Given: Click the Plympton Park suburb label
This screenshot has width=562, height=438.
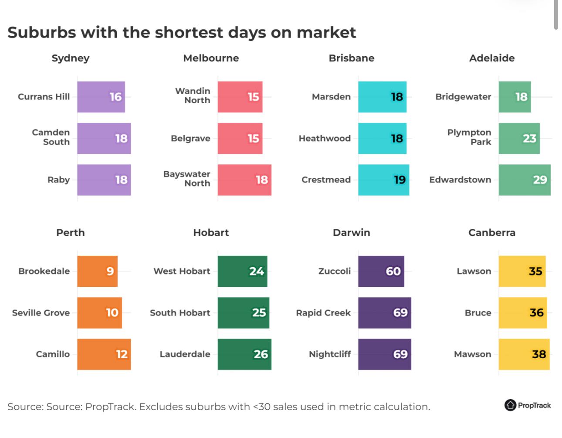Looking at the screenshot, I should pos(469,137).
